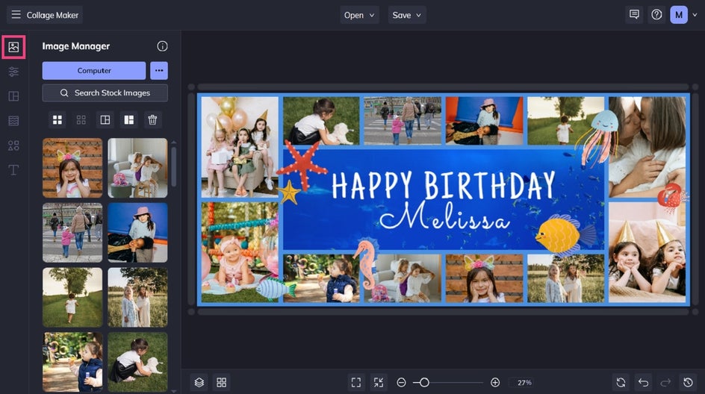Select thumbnail of girl in pink hat
Image resolution: width=705 pixels, height=394 pixels.
tap(137, 233)
